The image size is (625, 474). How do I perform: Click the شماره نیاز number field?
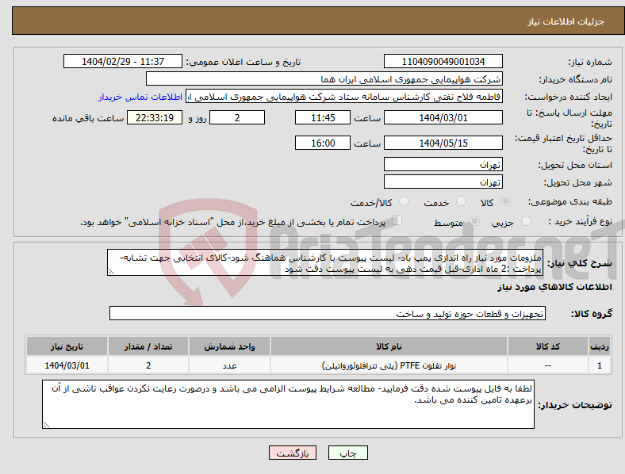click(443, 61)
